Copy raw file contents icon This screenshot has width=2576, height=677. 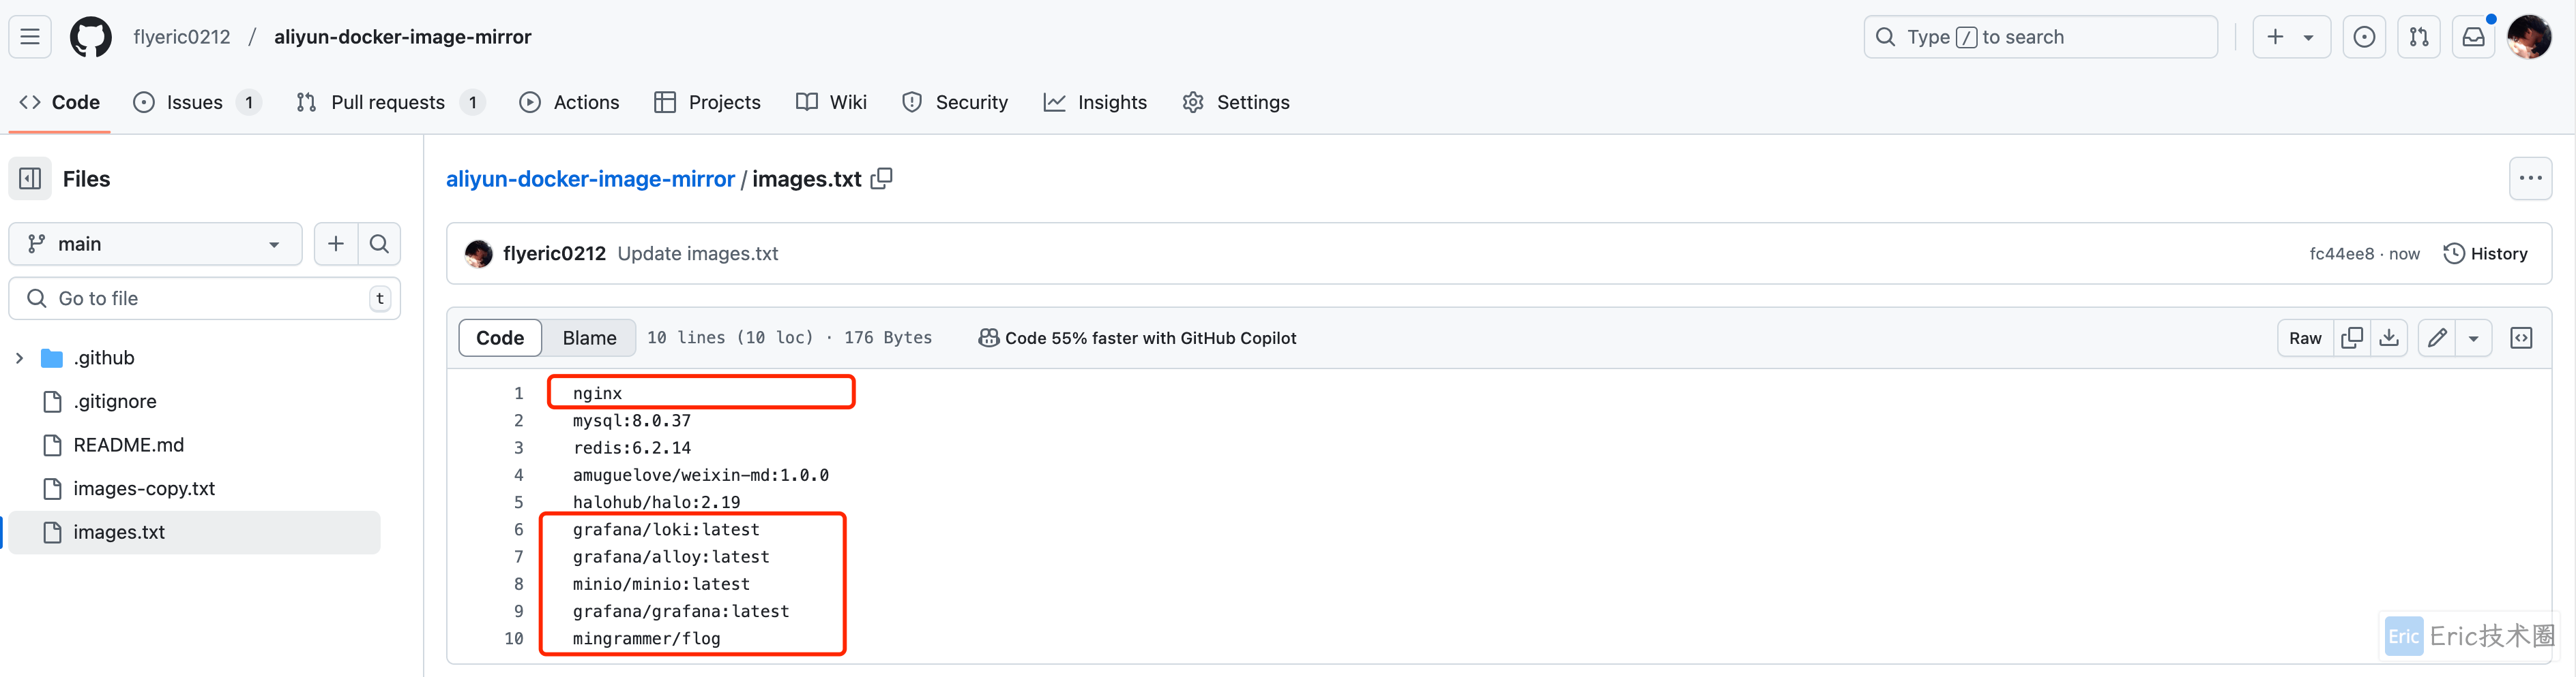(2352, 338)
